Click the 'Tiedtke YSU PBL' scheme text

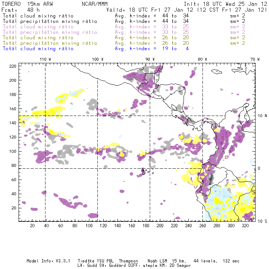coord(96,261)
